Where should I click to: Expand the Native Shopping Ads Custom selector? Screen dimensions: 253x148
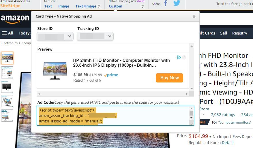143,6
